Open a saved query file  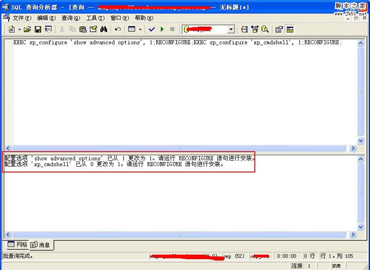(27, 28)
